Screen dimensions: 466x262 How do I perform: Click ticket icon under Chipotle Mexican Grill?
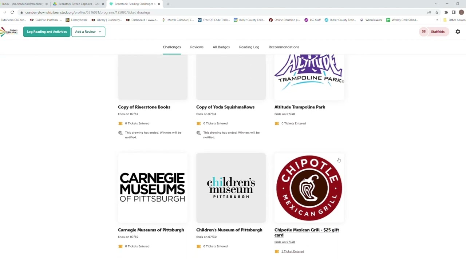pyautogui.click(x=277, y=251)
